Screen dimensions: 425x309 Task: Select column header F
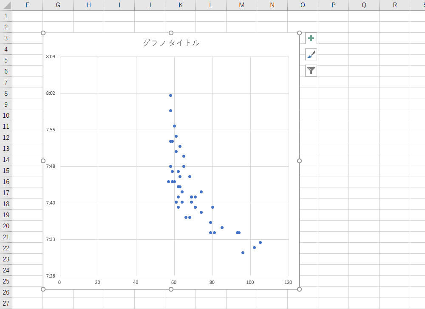coord(28,5)
